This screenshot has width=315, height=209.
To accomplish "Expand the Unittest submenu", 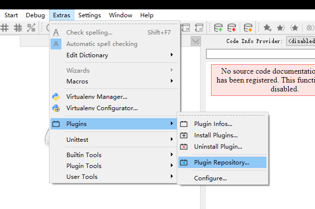I will (x=114, y=139).
